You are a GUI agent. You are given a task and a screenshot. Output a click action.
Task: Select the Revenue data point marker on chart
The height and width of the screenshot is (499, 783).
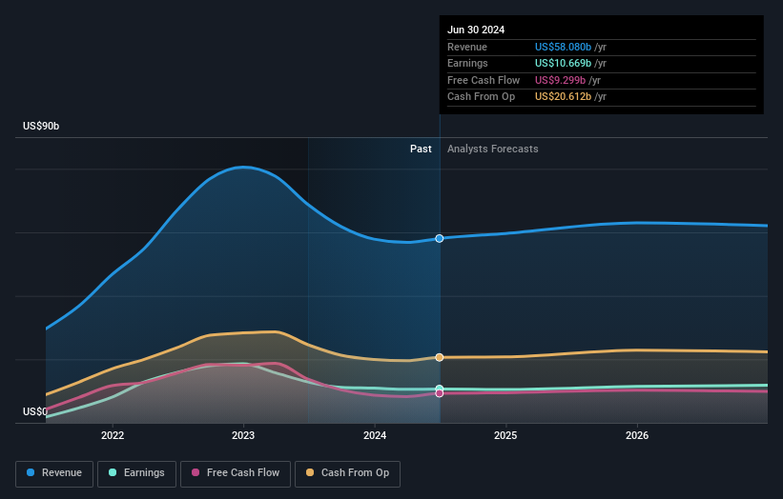440,239
